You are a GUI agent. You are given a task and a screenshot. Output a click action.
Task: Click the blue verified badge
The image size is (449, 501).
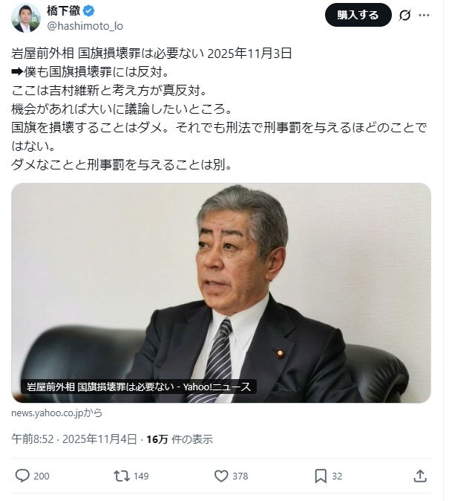click(89, 11)
